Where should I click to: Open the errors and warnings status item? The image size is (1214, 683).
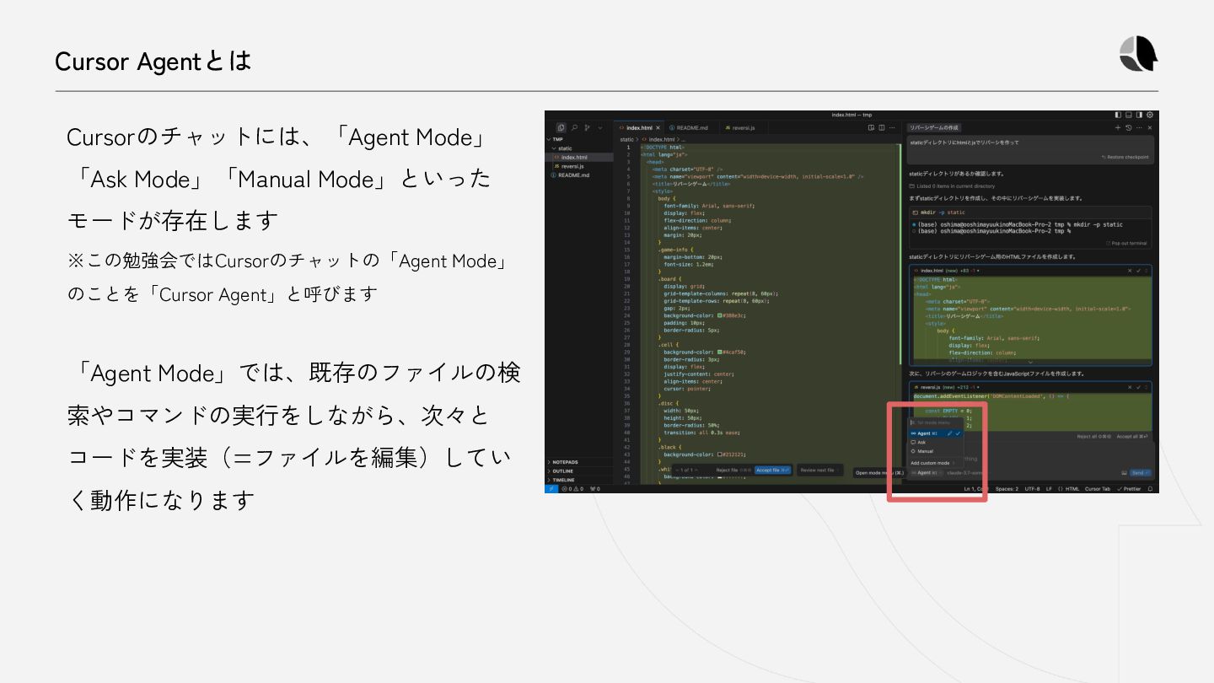coord(572,489)
